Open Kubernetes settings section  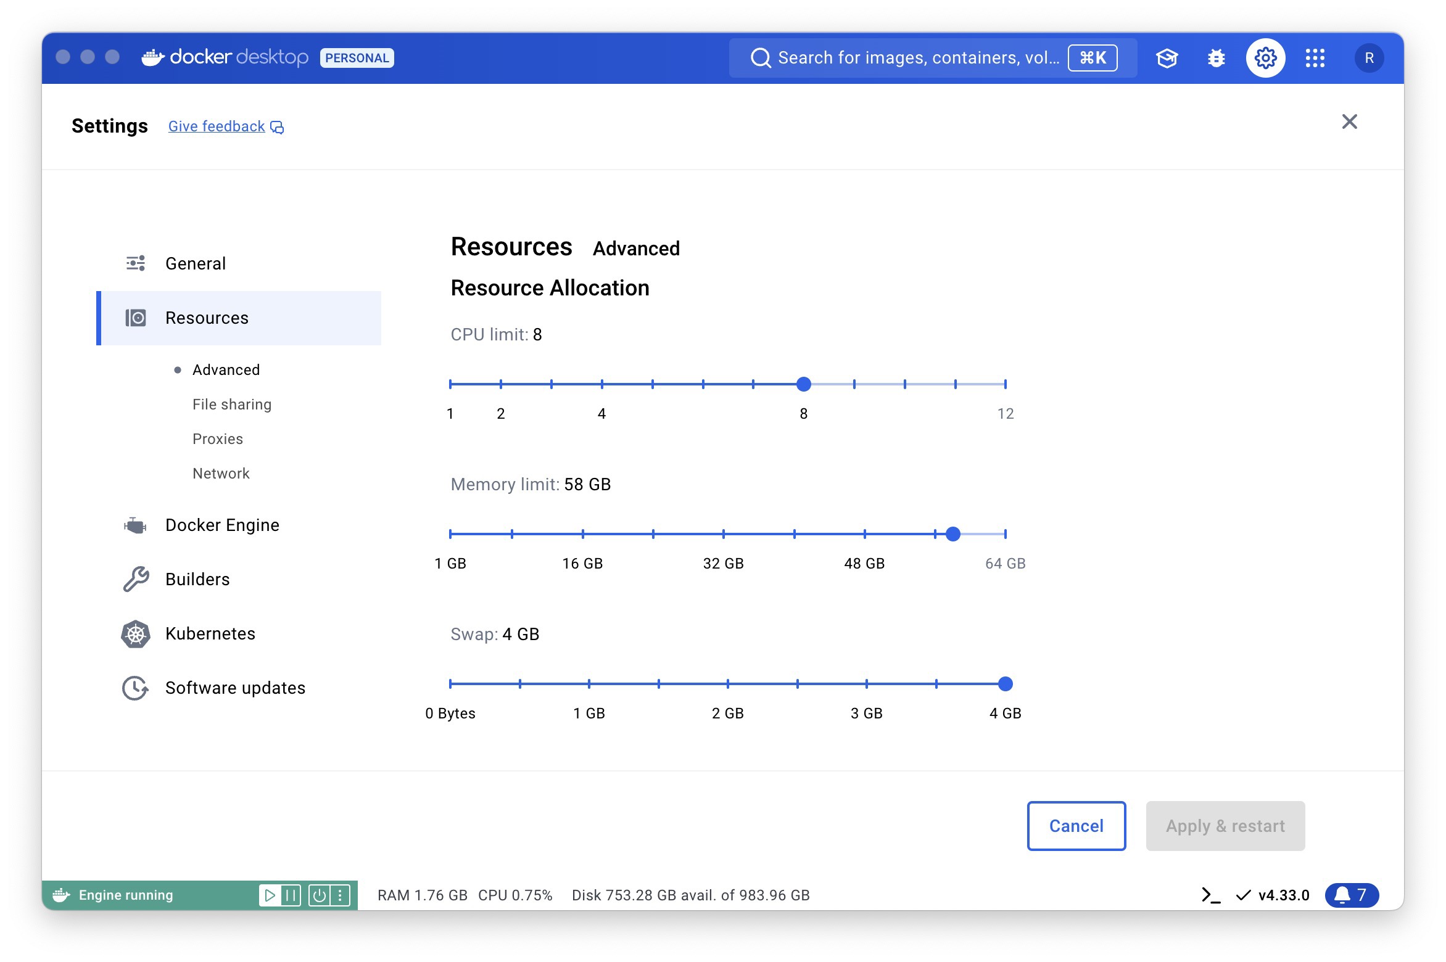[x=210, y=633]
